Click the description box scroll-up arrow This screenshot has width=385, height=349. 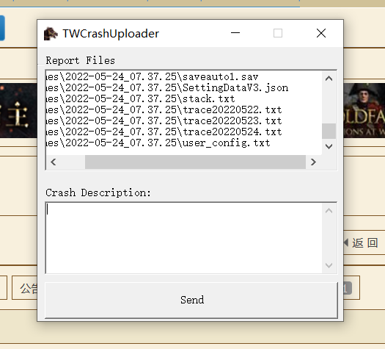[x=329, y=211]
